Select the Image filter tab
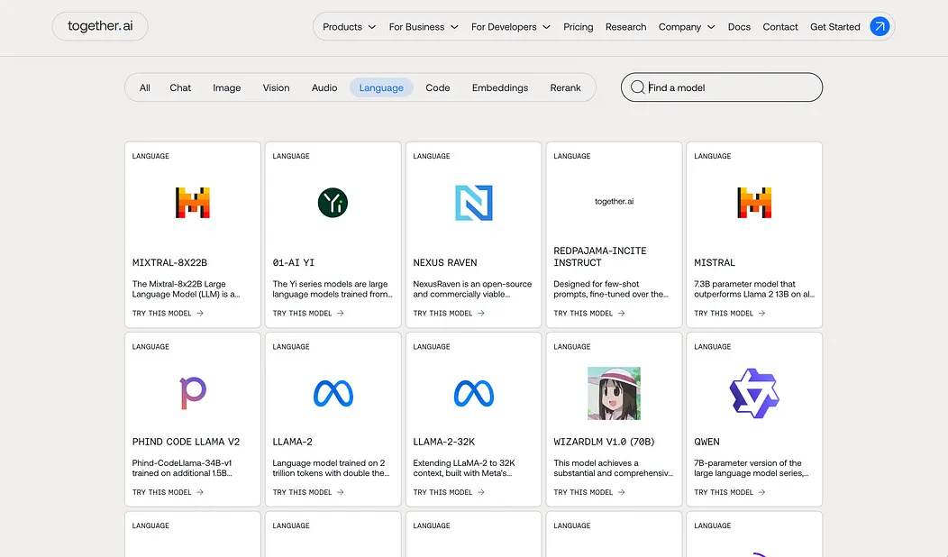948x557 pixels. click(x=227, y=87)
